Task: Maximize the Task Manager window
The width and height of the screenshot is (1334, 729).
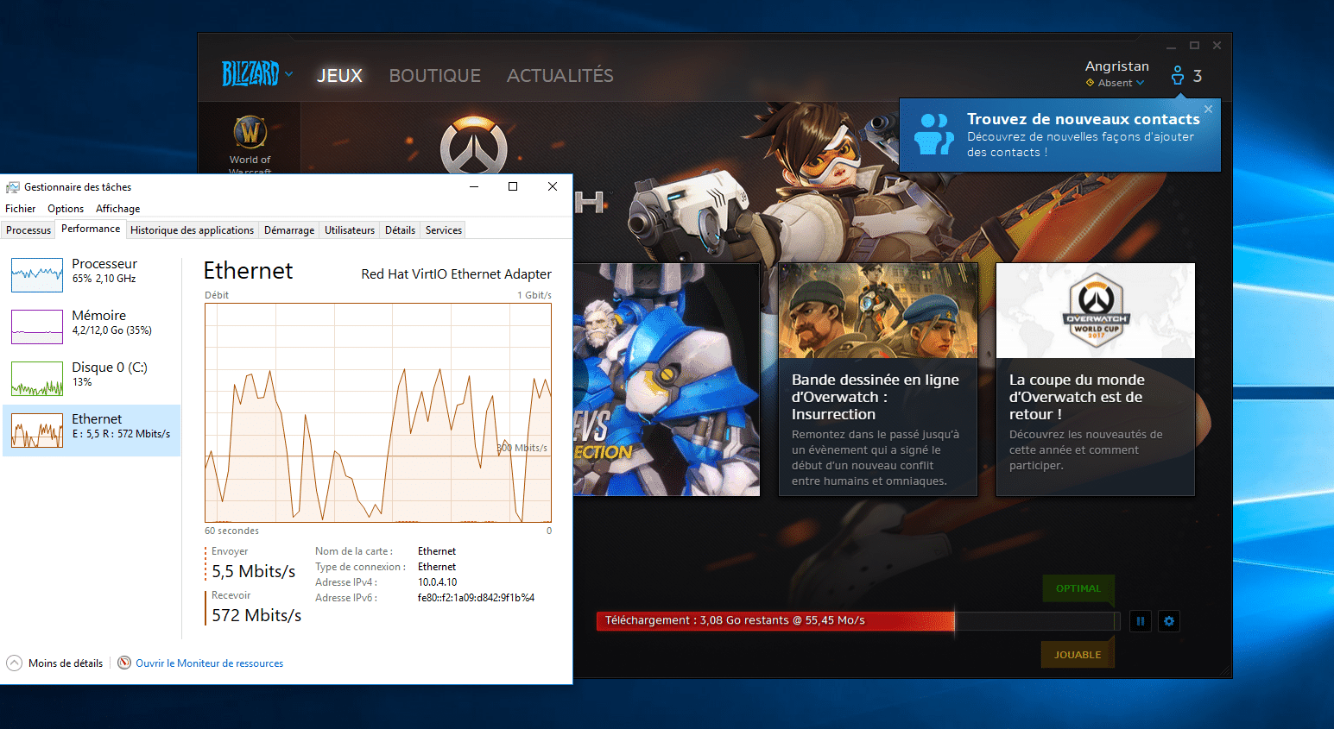Action: (x=513, y=186)
